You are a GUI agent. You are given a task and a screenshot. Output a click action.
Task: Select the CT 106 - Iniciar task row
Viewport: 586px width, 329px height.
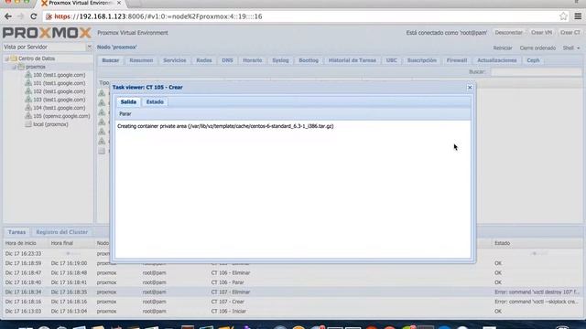point(293,311)
